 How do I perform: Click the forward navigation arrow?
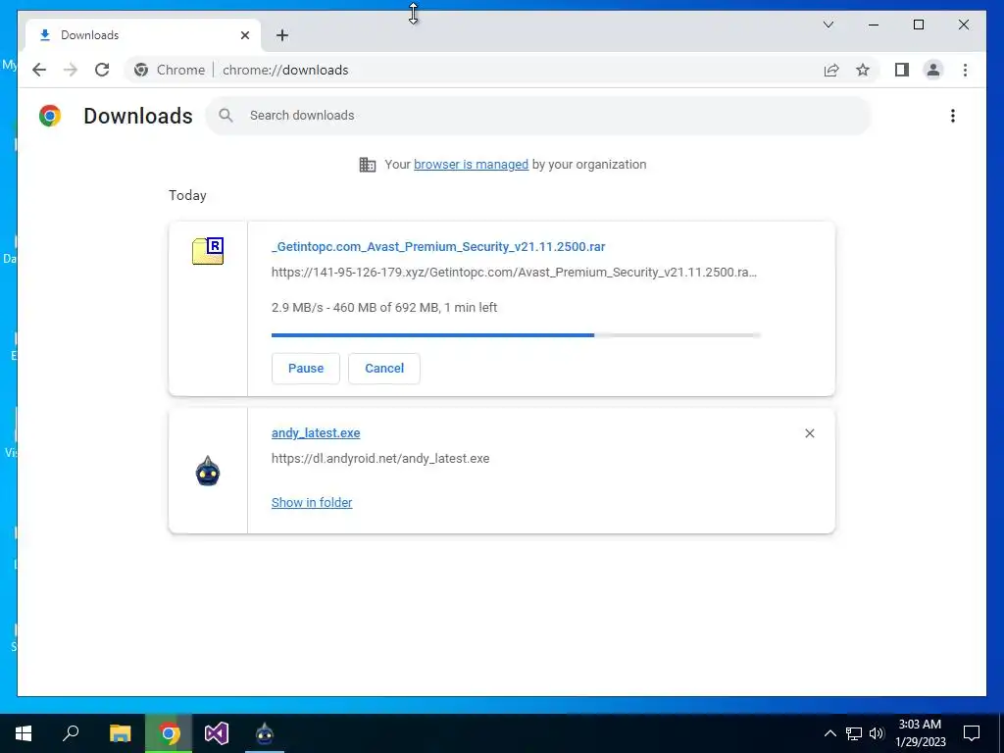pos(71,70)
